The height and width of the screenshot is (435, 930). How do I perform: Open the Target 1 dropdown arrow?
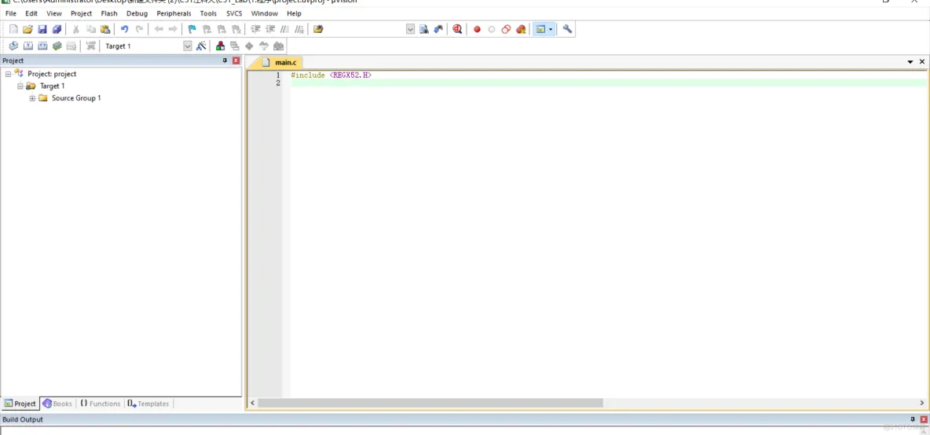[188, 46]
